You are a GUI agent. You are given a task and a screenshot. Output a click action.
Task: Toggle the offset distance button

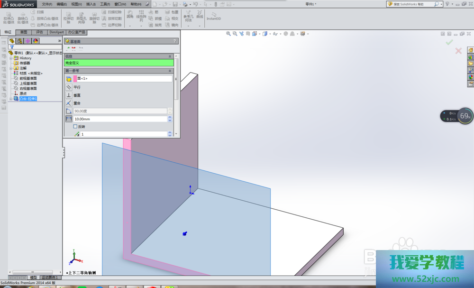[x=69, y=119]
